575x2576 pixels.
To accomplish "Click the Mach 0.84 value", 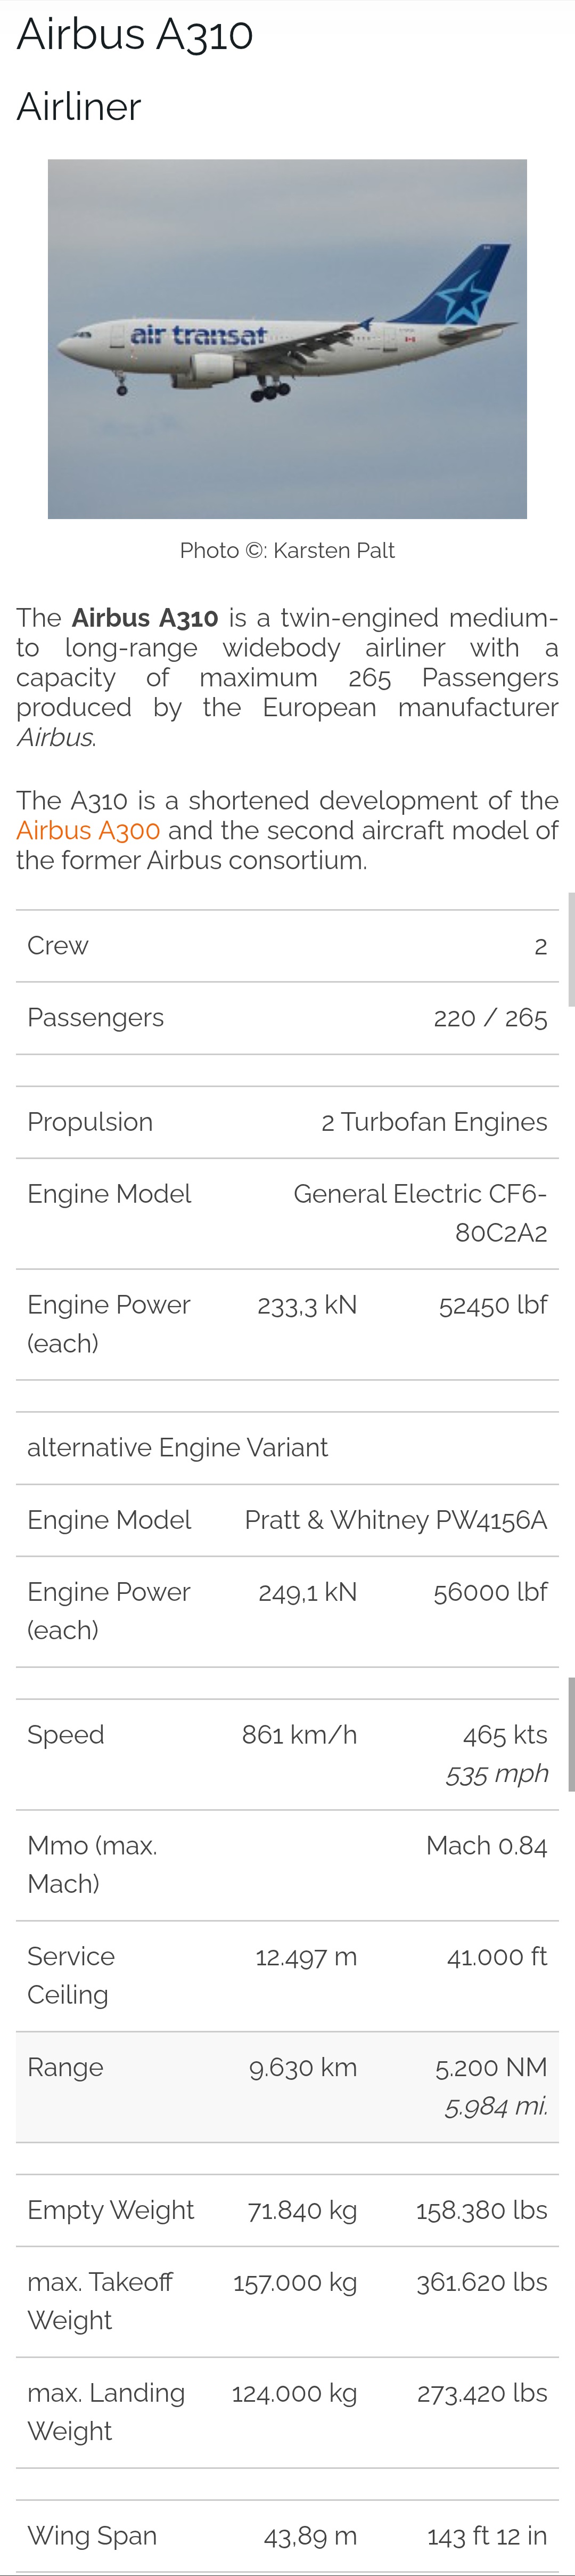I will pos(486,1846).
